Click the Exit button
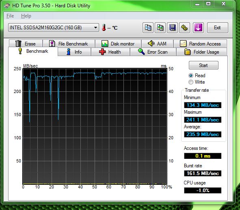 coord(218,28)
